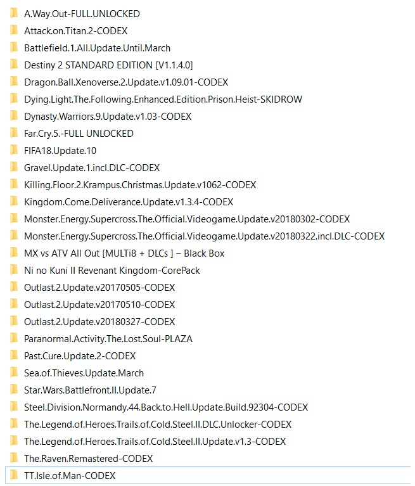Select Battlefield.1.All.Update.Until.March folder name

click(98, 48)
